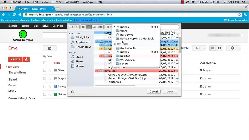This screenshot has height=140, width=249.
Task: Click Import bookmarks now link
Action: (x=87, y=20)
